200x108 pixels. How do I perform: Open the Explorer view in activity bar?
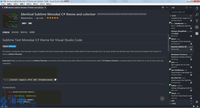(197, 9)
